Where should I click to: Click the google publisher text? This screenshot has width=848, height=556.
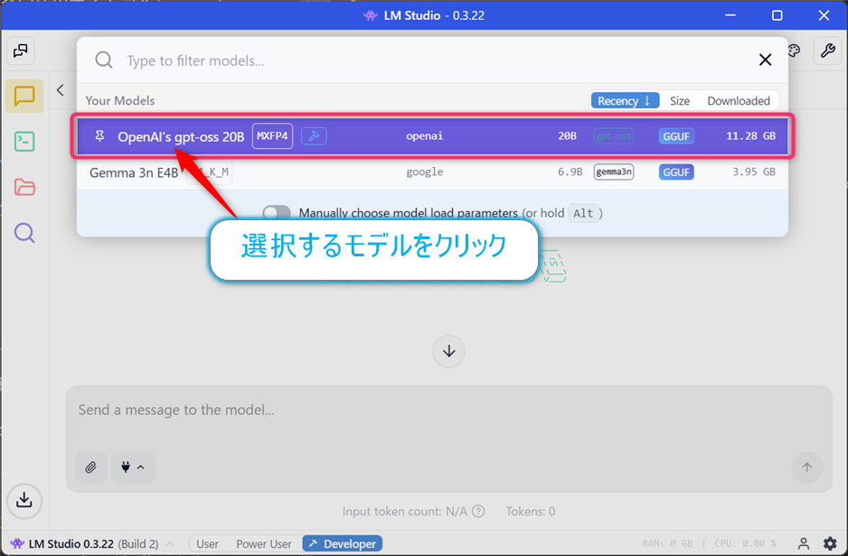click(425, 172)
